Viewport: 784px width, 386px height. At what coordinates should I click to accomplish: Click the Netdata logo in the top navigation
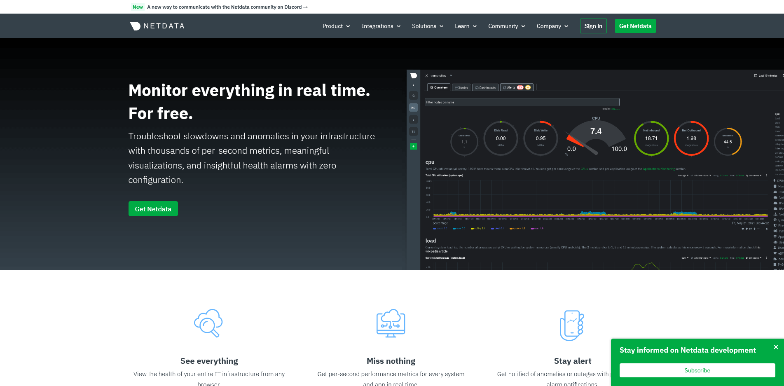[157, 26]
